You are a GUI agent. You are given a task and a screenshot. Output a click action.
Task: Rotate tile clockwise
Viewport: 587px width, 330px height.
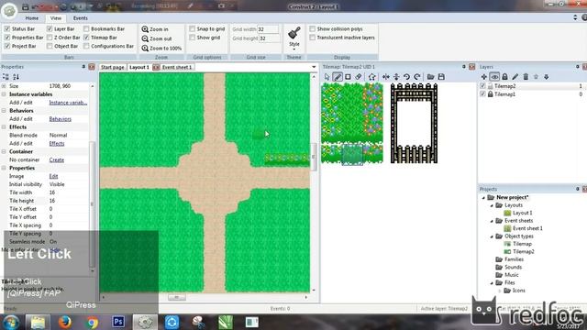point(417,77)
